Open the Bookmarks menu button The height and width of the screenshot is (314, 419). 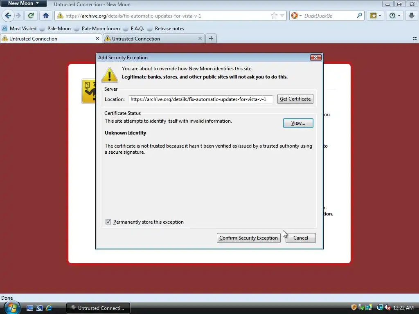[x=376, y=16]
